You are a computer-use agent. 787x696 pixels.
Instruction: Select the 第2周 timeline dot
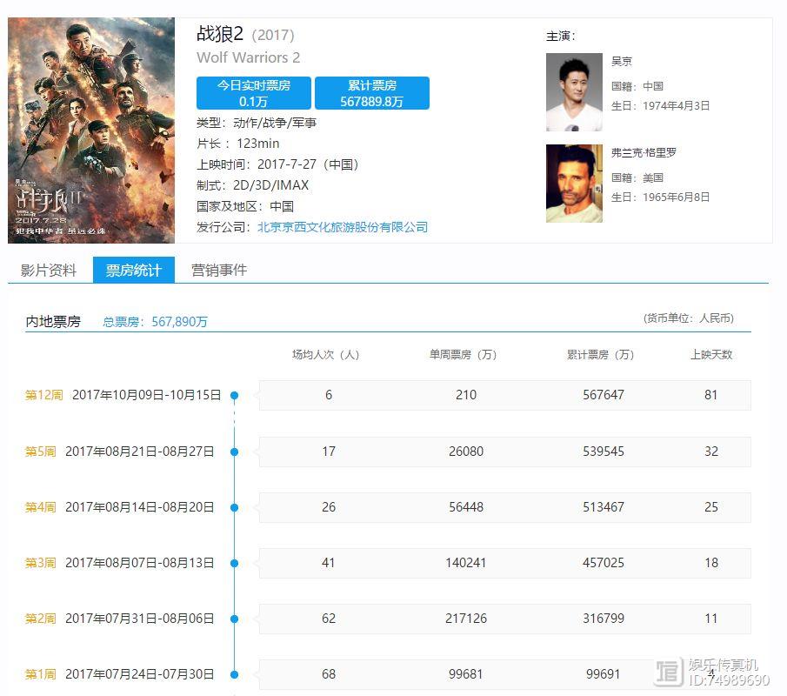[234, 619]
